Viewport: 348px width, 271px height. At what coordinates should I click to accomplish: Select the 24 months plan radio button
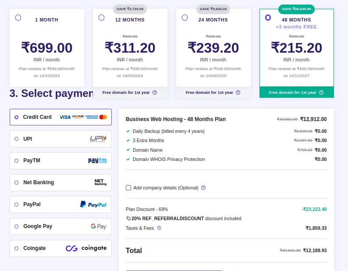[x=185, y=18]
